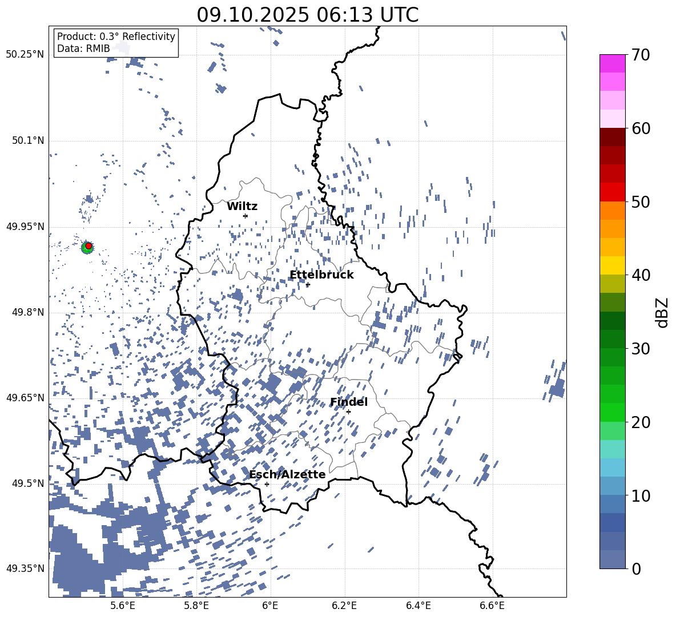Pick the dark maroon 58-60 dBZ color band
The width and height of the screenshot is (676, 617).
tap(612, 137)
